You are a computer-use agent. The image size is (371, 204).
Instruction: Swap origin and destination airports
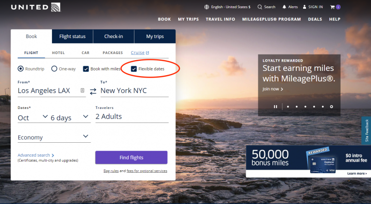(93, 91)
